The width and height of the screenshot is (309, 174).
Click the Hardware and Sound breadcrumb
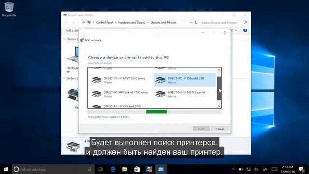click(x=132, y=23)
